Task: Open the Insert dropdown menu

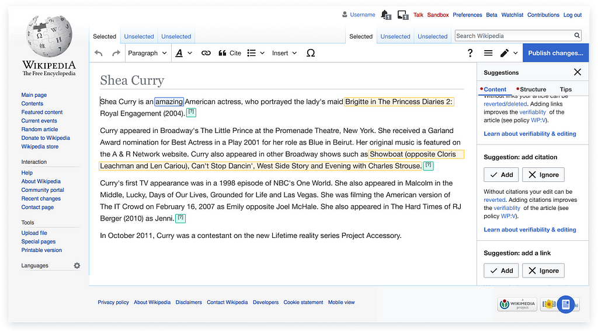Action: click(284, 53)
